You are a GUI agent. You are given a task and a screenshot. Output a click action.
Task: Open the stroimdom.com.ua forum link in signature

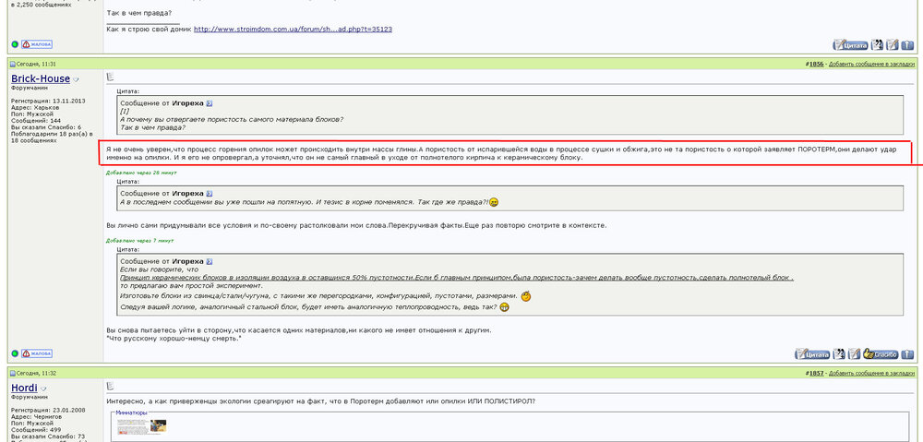[x=294, y=29]
